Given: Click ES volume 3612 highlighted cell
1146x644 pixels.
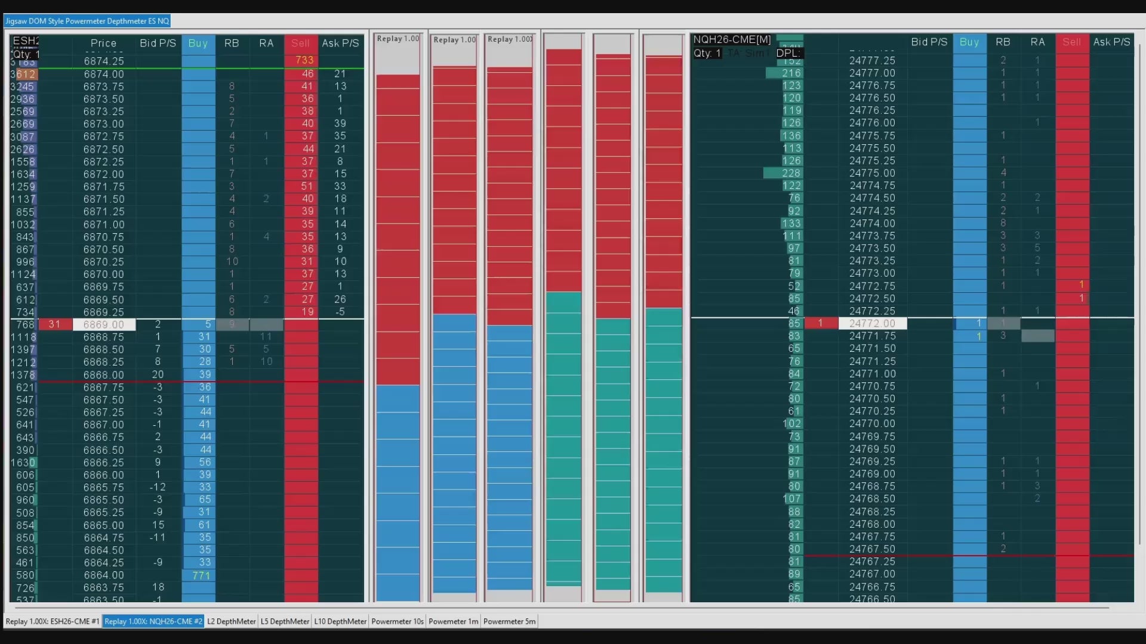Looking at the screenshot, I should point(24,74).
